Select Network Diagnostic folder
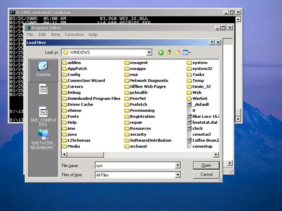 pyautogui.click(x=147, y=81)
